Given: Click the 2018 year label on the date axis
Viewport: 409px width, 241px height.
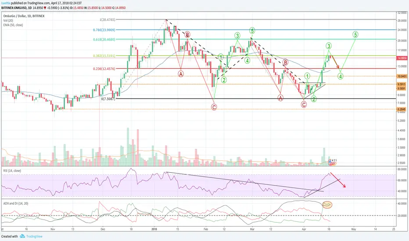Looking at the screenshot, I should pos(154,229).
